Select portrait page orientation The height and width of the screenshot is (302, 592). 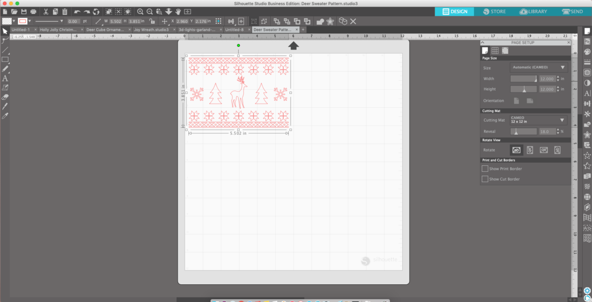tap(517, 101)
